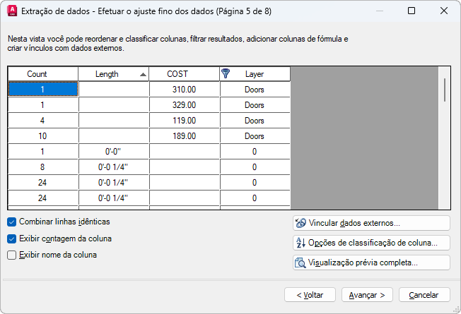Select the cell with cost 310.00

pyautogui.click(x=184, y=90)
